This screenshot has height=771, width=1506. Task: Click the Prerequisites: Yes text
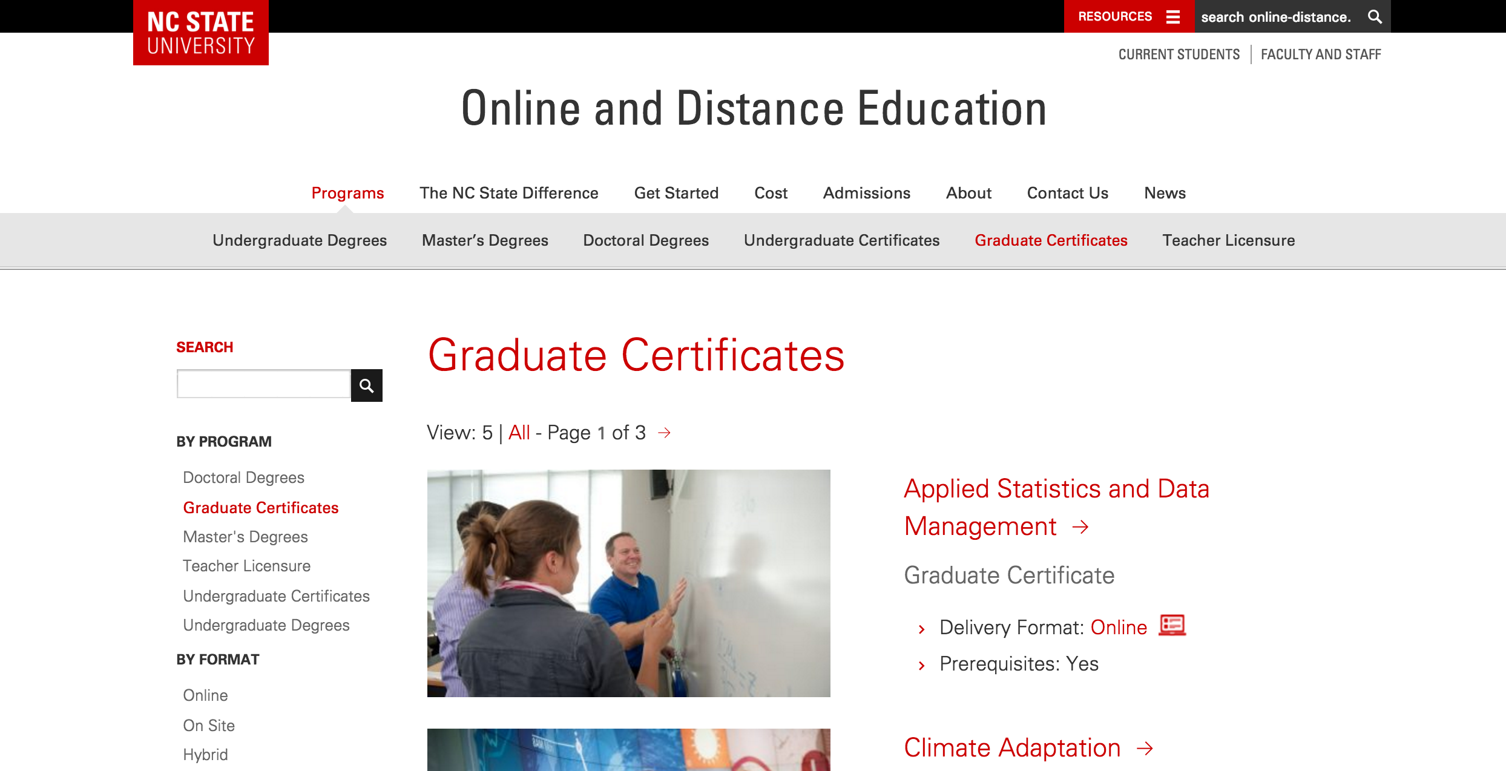point(1019,664)
